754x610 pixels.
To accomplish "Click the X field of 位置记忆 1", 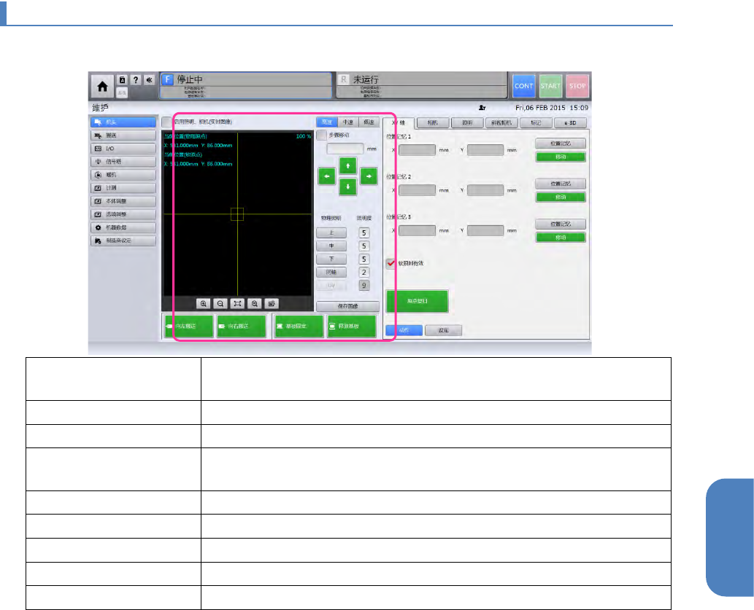I will tap(418, 150).
